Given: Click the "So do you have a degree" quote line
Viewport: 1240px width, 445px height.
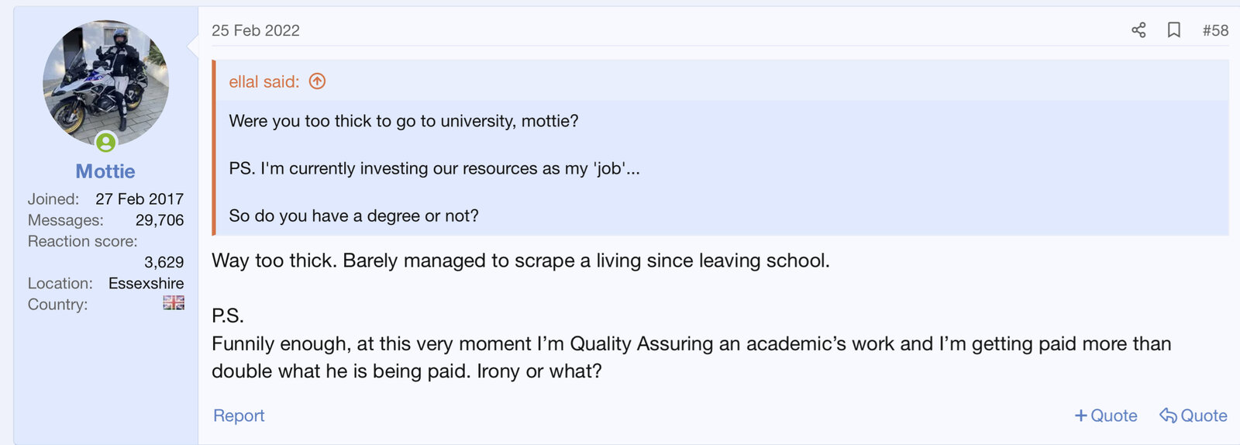Looking at the screenshot, I should pos(353,216).
